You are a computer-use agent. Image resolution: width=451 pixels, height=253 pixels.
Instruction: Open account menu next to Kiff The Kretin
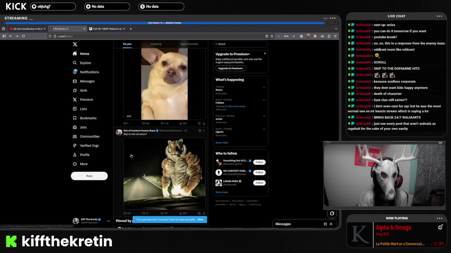pos(108,221)
